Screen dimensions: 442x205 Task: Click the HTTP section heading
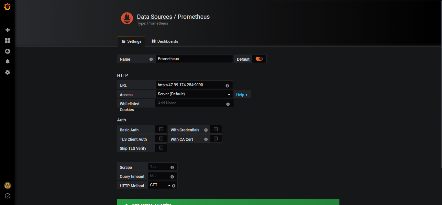click(123, 75)
